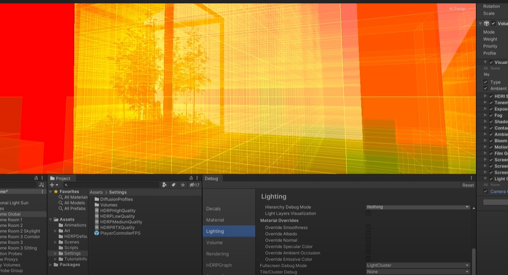Enable the Light Layers Visualization checkbox
The image size is (508, 275).
click(x=368, y=213)
